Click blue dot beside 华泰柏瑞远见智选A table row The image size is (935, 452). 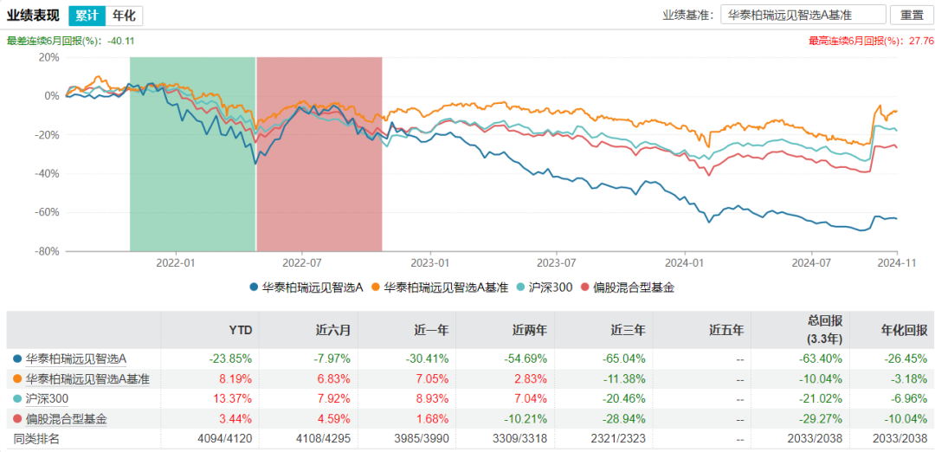(17, 358)
